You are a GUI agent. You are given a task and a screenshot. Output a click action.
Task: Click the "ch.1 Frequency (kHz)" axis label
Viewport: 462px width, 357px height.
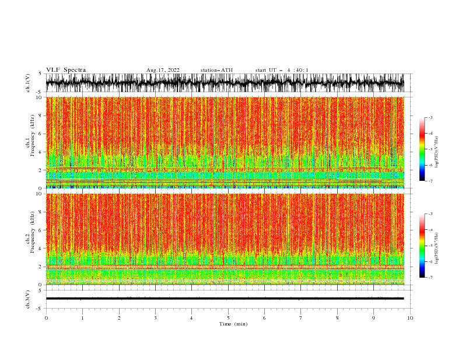coord(30,136)
